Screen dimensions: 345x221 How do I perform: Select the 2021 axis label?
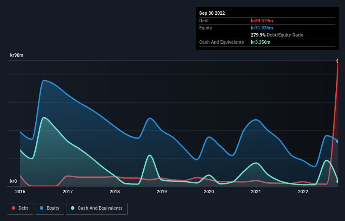tap(256, 192)
